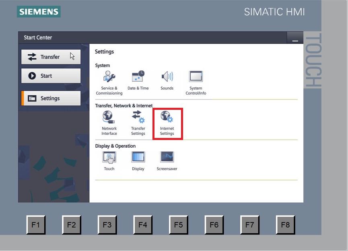The height and width of the screenshot is (251, 348).
Task: Tap the F3 function key
Action: tap(107, 225)
